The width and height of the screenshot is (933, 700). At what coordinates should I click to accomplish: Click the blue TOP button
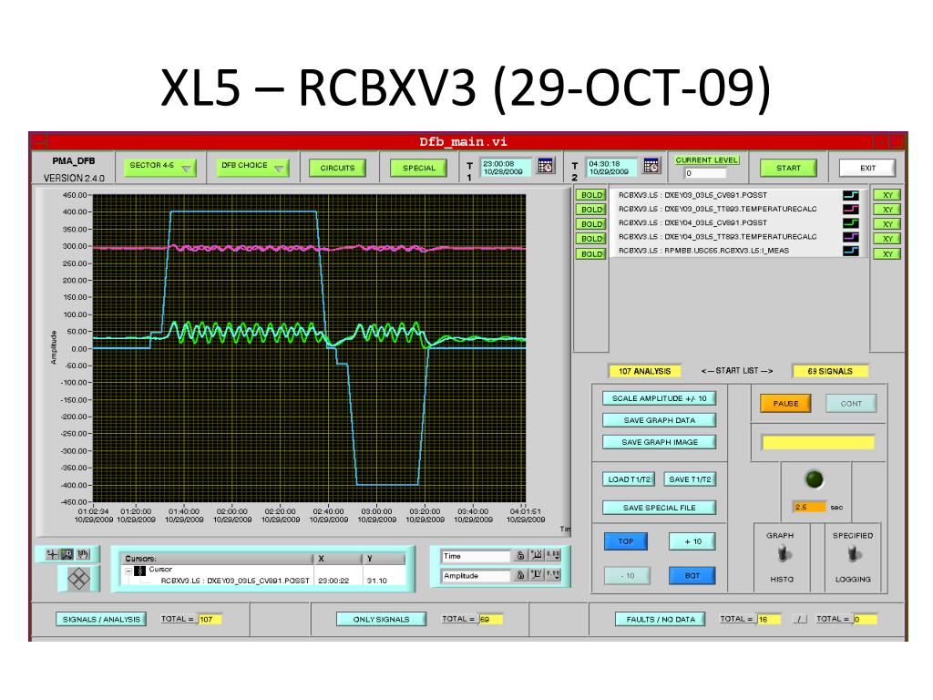click(625, 541)
